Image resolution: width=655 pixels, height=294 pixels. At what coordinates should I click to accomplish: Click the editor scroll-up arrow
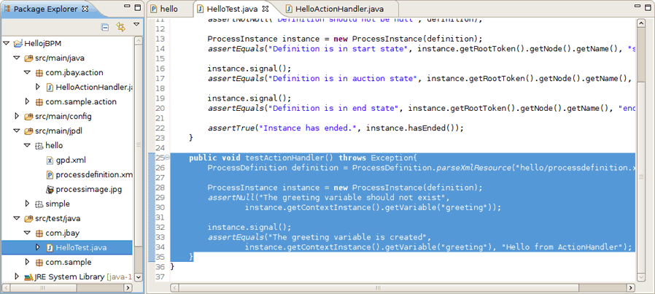point(641,24)
